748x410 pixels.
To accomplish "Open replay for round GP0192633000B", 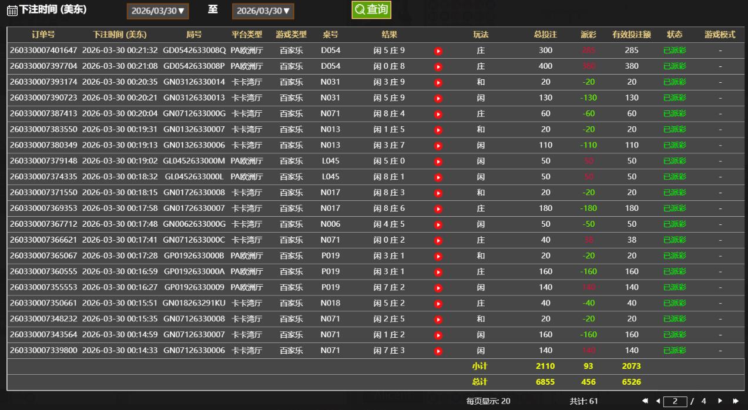I will coord(438,257).
